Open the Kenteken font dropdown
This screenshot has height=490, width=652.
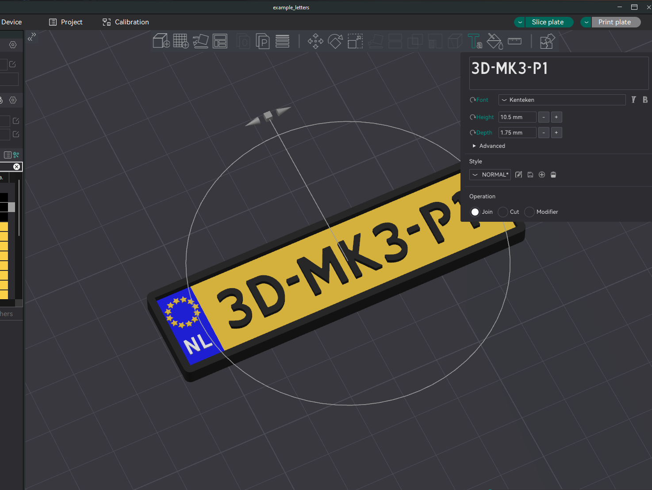click(562, 100)
